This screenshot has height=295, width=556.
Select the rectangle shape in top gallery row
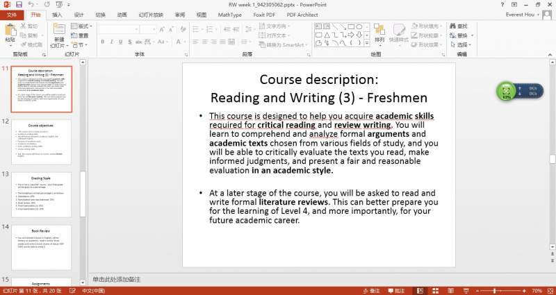click(351, 26)
